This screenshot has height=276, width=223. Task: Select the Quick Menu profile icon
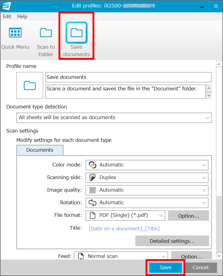tap(15, 33)
